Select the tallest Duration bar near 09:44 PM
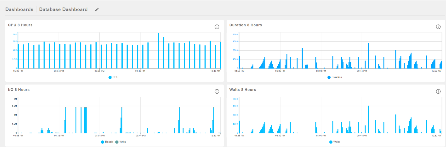Screen dimensions: 446x147 (x=369, y=56)
